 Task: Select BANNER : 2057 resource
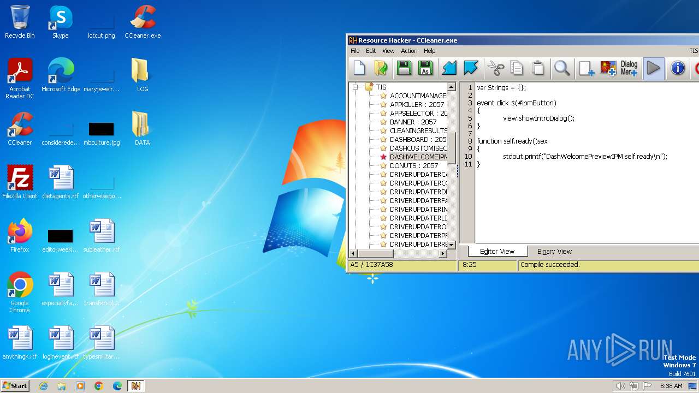tap(413, 122)
